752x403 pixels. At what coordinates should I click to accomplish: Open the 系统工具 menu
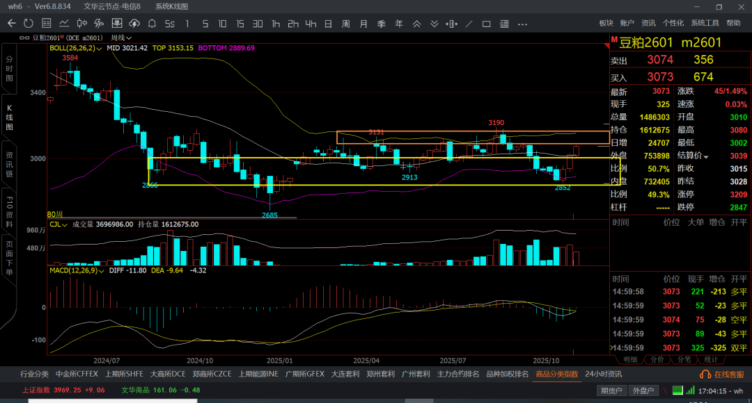[x=705, y=23]
